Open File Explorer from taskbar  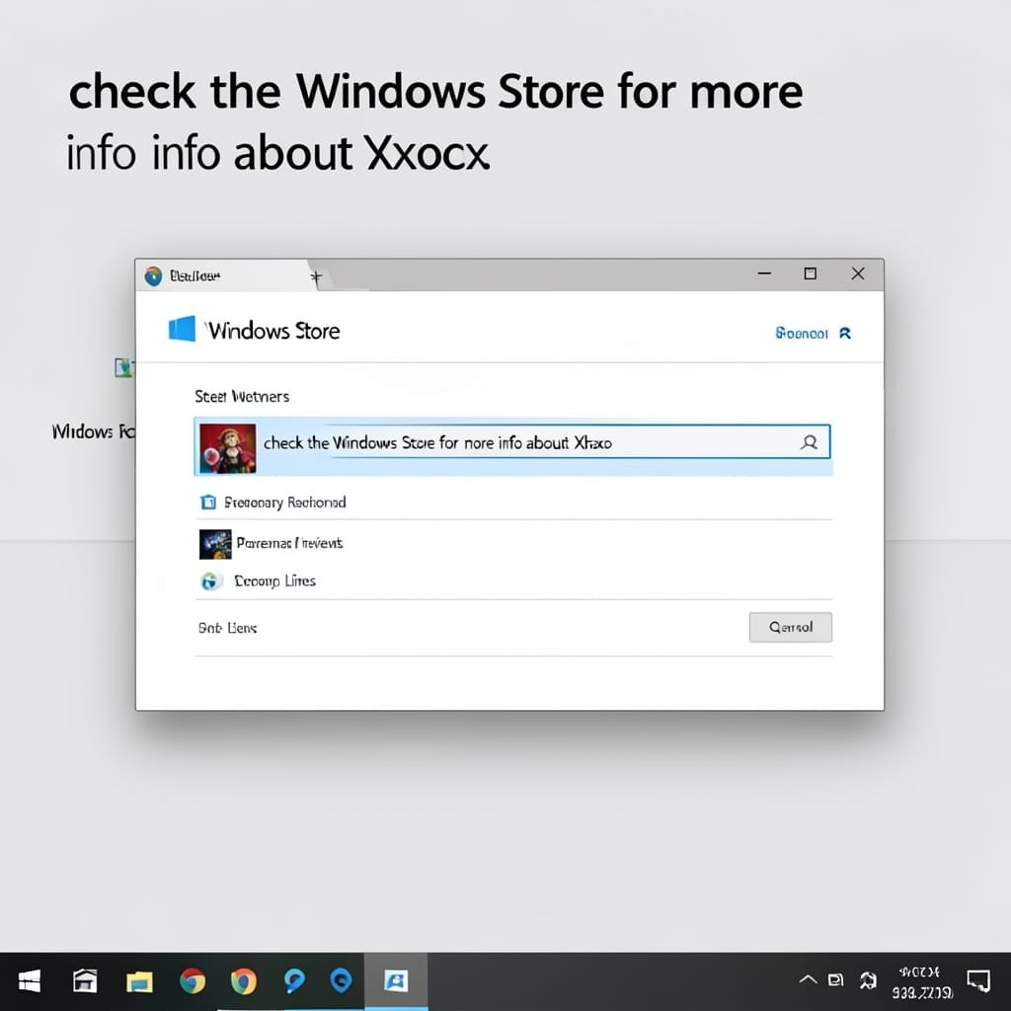(x=139, y=981)
